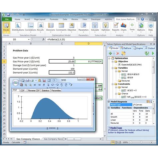Collapse the Chance constraints folder

coord(116,94)
